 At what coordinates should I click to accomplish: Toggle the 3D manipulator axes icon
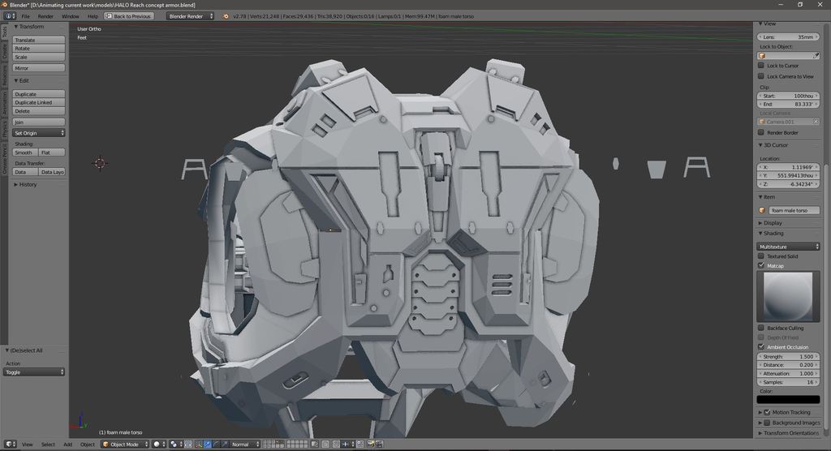tap(199, 445)
